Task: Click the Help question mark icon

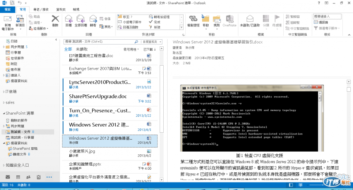Action: point(319,3)
